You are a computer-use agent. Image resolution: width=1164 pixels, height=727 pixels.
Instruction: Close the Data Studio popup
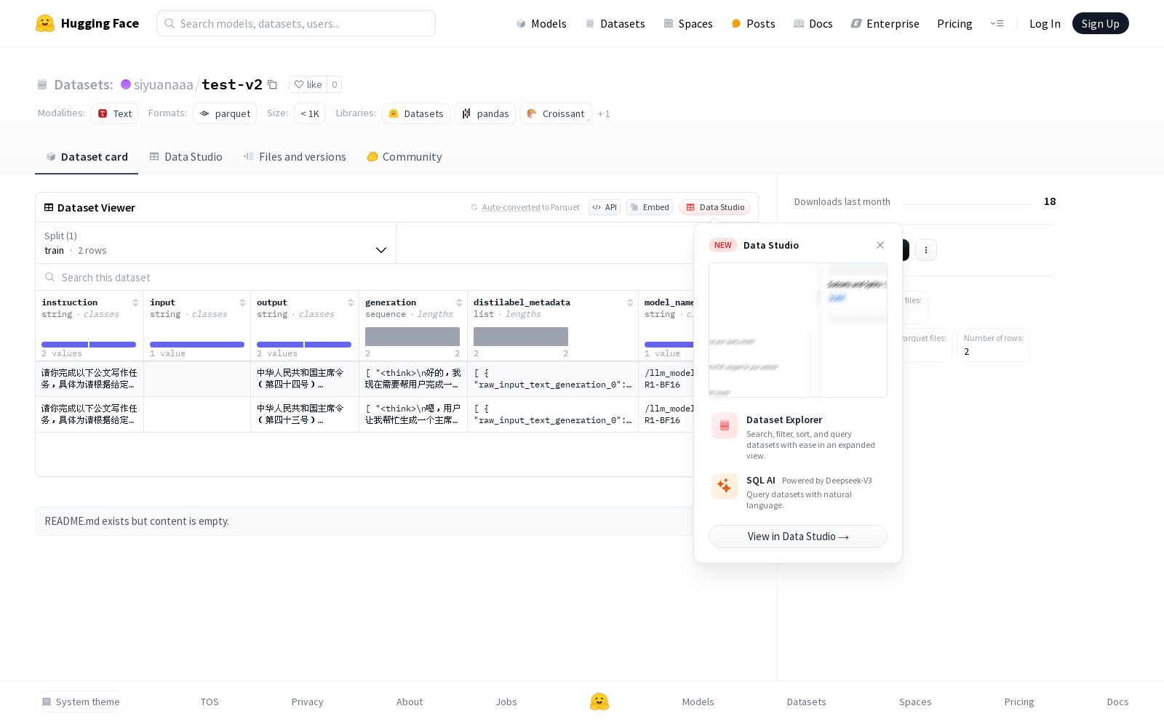[880, 245]
